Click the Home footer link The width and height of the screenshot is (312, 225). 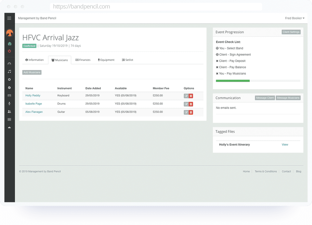pos(246,172)
